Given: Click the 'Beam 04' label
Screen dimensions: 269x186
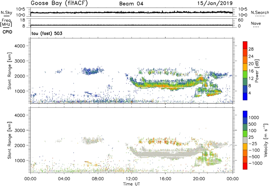Looking at the screenshot, I should coord(131,4).
